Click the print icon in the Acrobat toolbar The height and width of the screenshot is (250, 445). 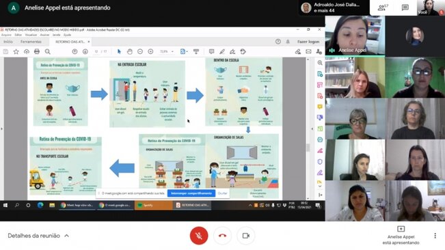pyautogui.click(x=37, y=52)
